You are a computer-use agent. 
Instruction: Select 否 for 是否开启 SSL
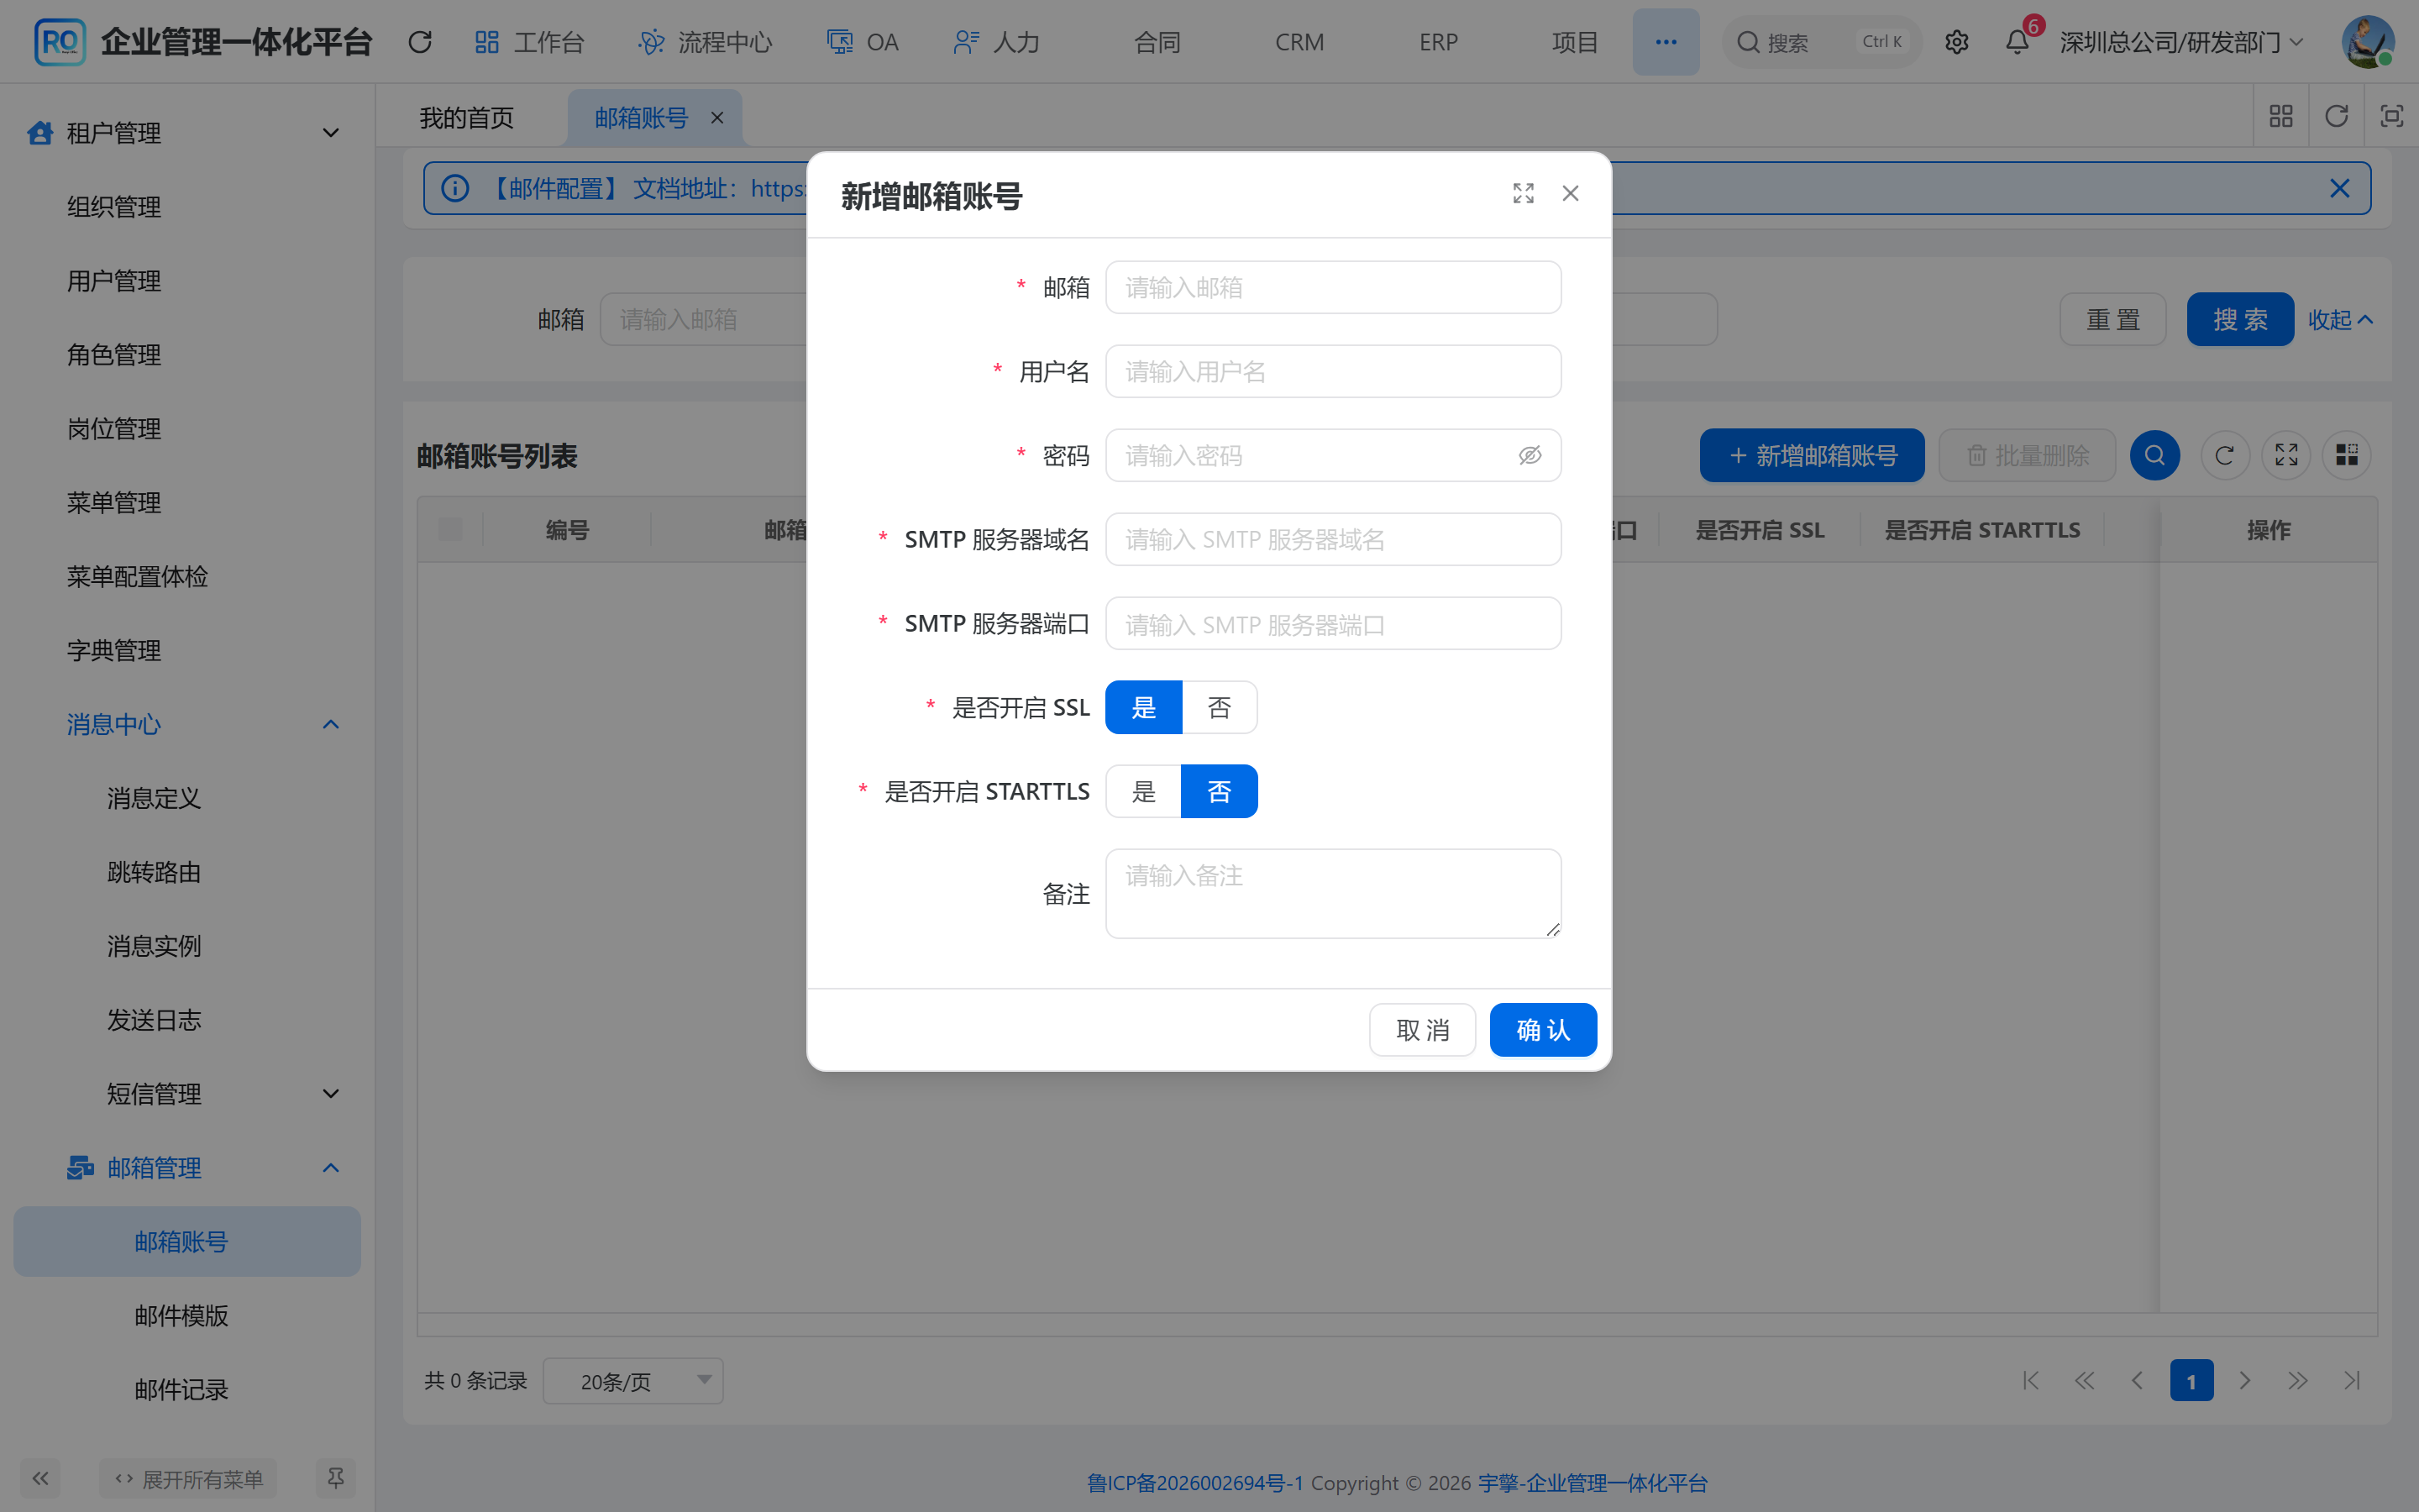click(1220, 708)
